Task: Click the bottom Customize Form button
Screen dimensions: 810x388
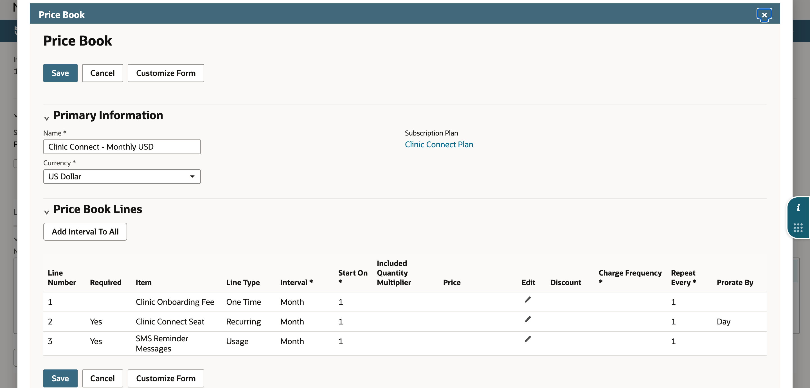Action: (x=166, y=378)
